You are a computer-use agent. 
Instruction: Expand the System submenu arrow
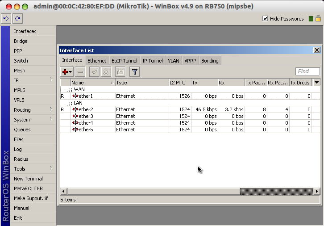(x=51, y=119)
